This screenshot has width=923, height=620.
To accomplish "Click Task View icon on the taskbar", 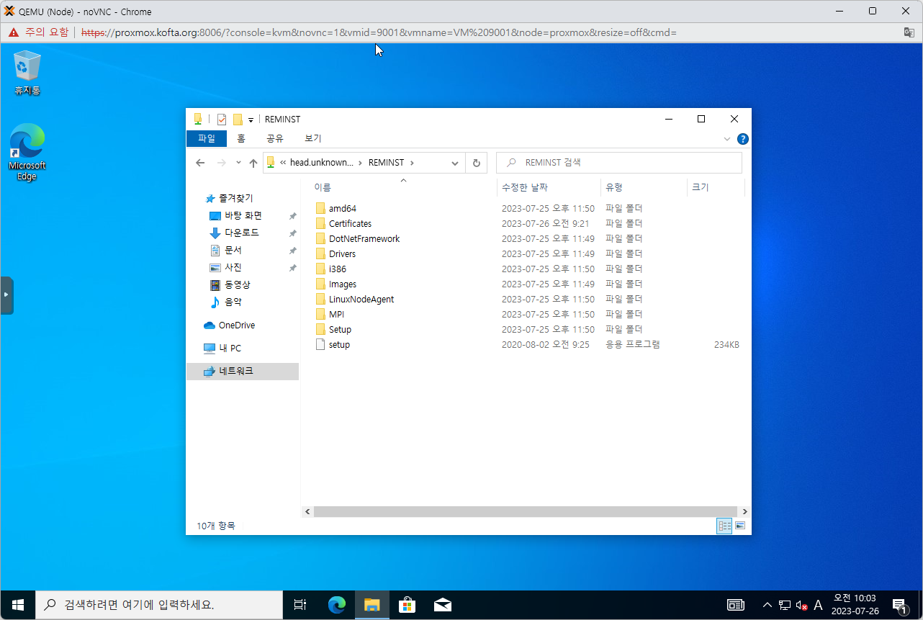I will click(x=300, y=605).
